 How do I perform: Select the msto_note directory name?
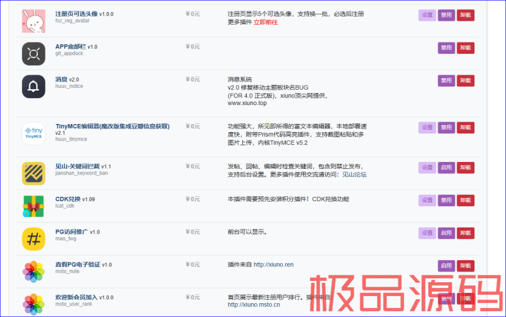click(67, 271)
